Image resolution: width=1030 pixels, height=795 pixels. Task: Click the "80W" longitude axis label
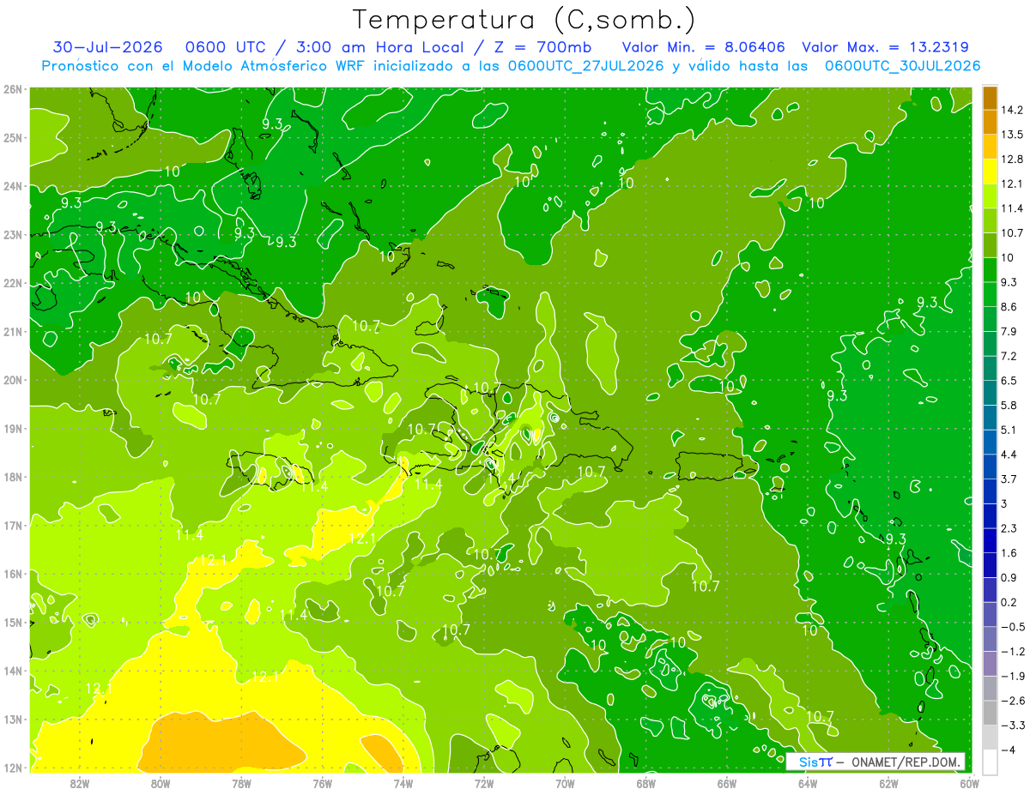coord(161,782)
